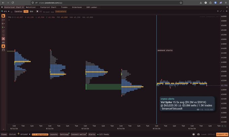Click the Bitwarden shield extension icon
This screenshot has width=229, height=137.
tap(216, 3)
